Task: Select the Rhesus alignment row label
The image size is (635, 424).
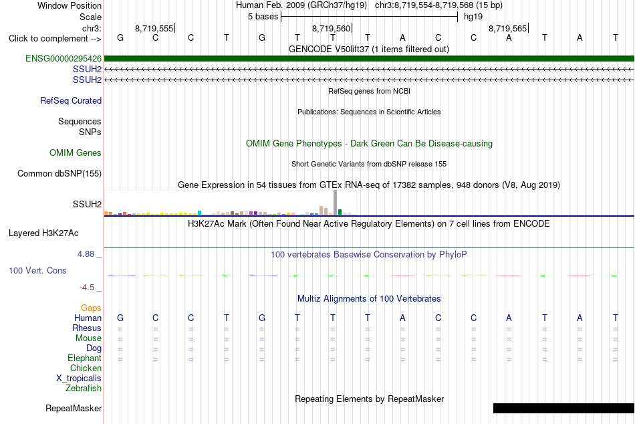Action: [87, 328]
